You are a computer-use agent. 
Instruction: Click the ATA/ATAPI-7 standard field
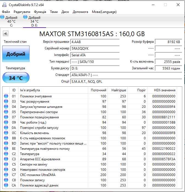click(126, 75)
